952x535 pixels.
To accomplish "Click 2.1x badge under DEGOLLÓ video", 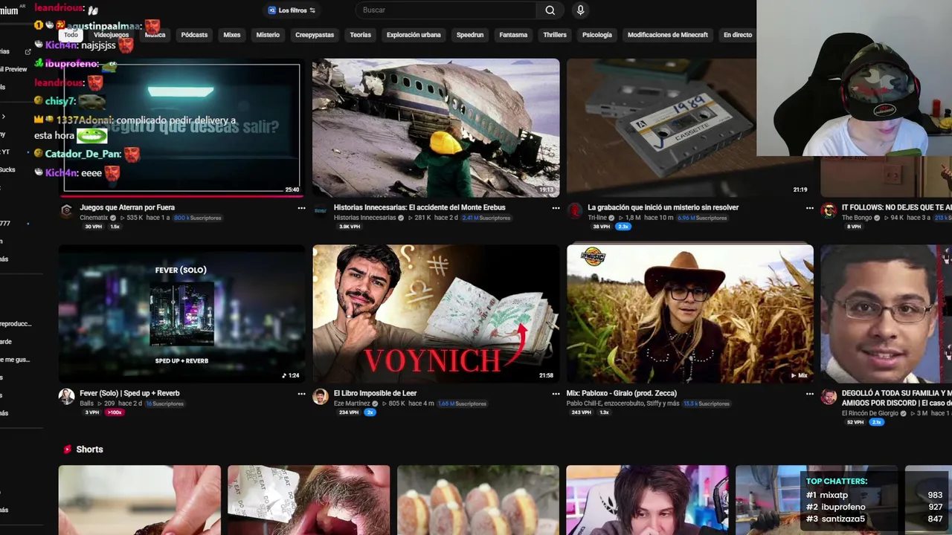I will click(x=876, y=422).
